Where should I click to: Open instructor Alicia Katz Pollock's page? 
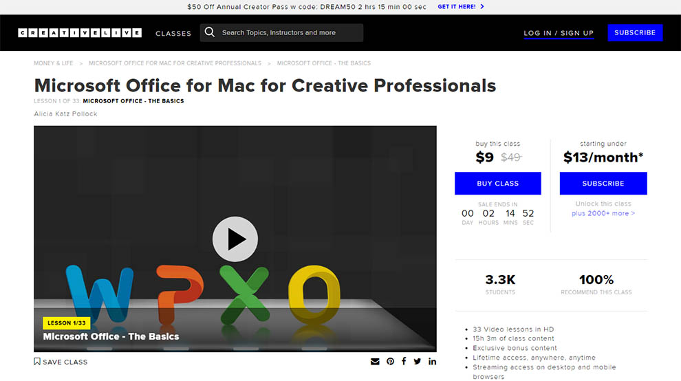click(65, 114)
